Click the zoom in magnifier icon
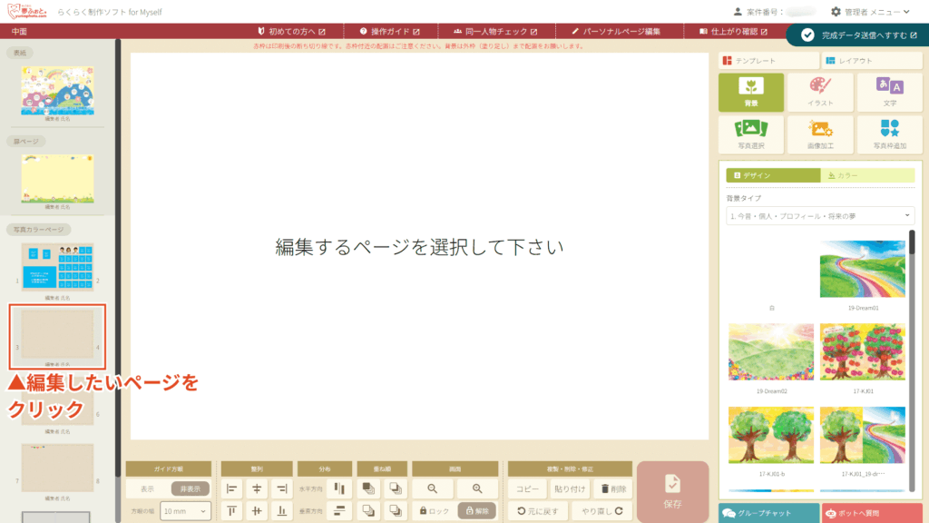The image size is (929, 523). click(x=477, y=488)
